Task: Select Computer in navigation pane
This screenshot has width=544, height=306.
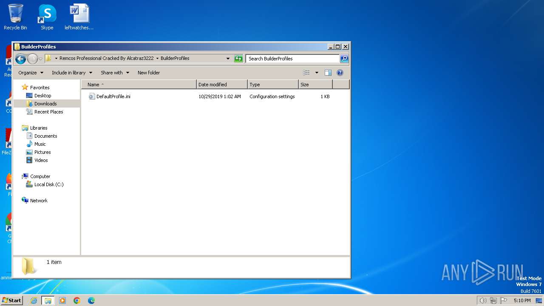Action: (x=40, y=176)
